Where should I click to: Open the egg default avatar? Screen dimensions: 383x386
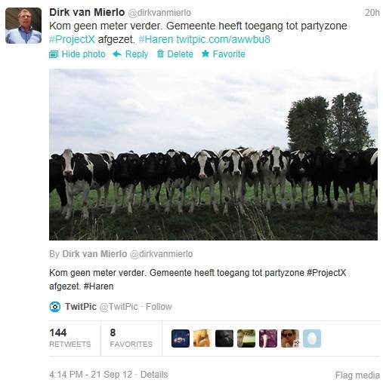coord(312,339)
